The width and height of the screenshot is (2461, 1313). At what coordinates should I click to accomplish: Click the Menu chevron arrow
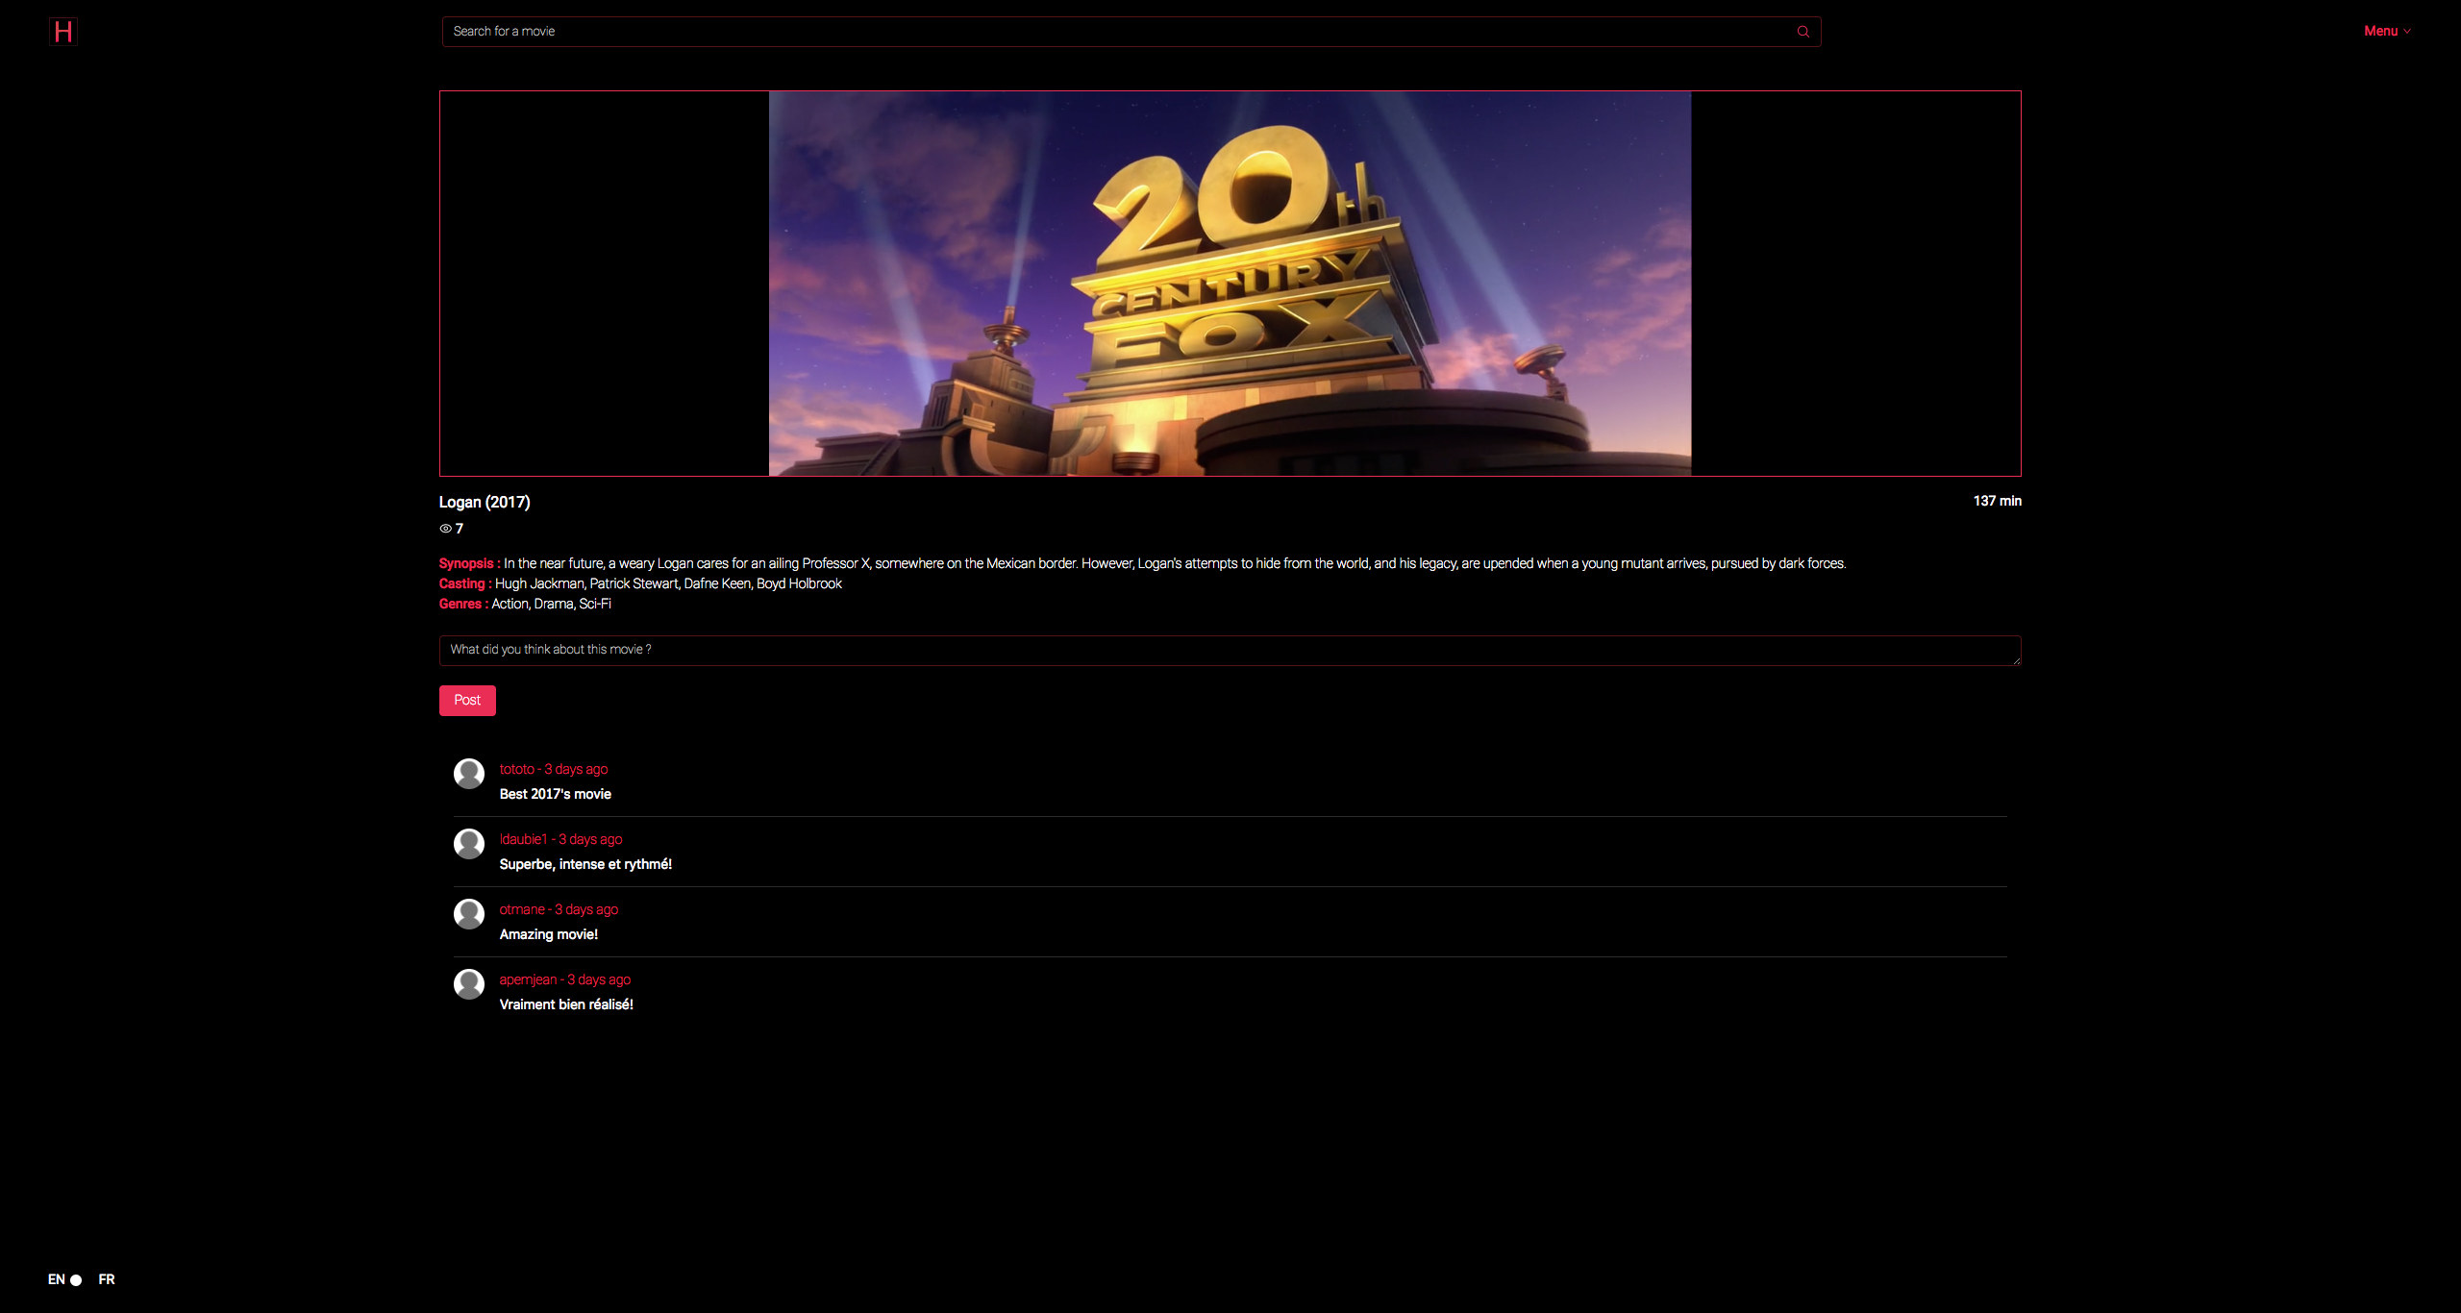2407,32
